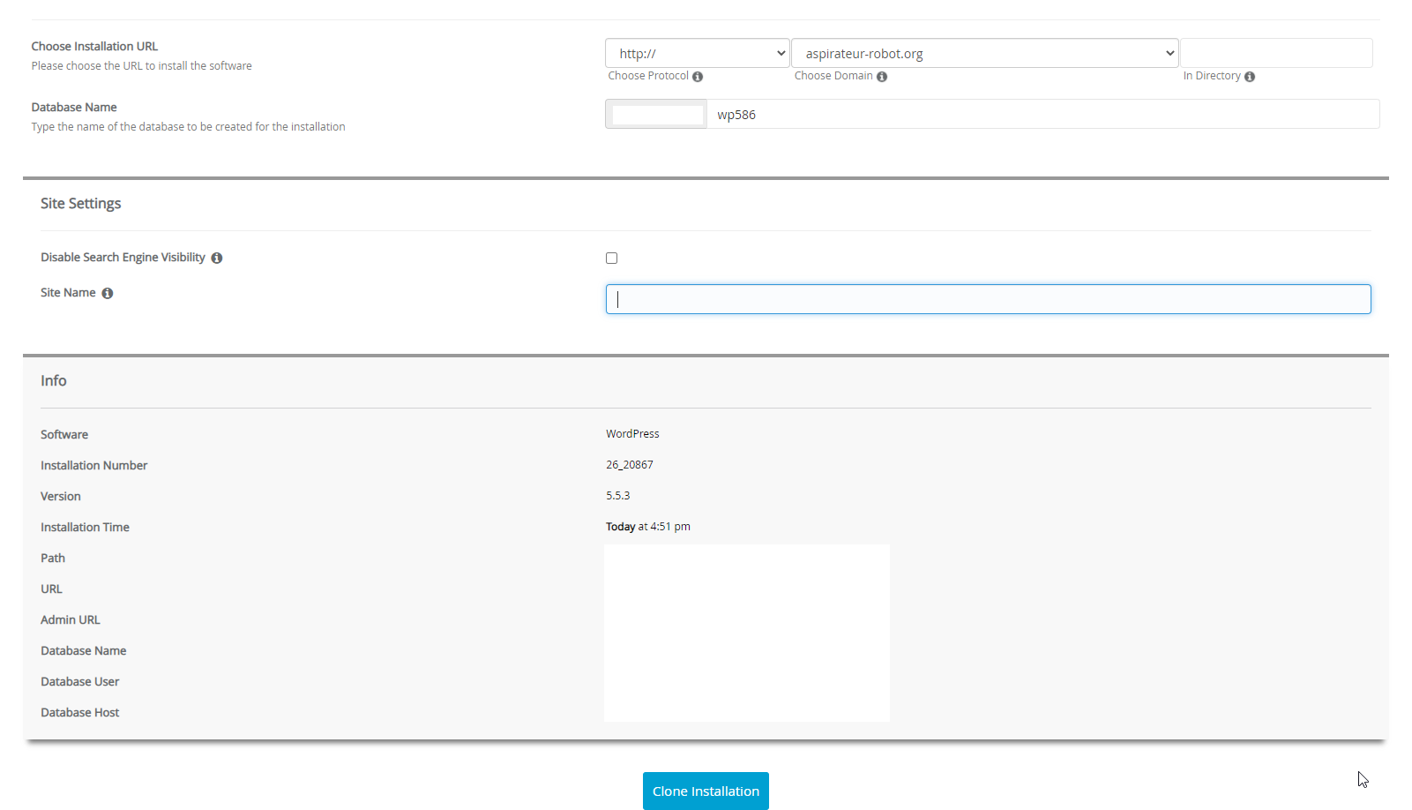The image size is (1412, 810).
Task: Click the Database Host label
Action: pyautogui.click(x=79, y=713)
